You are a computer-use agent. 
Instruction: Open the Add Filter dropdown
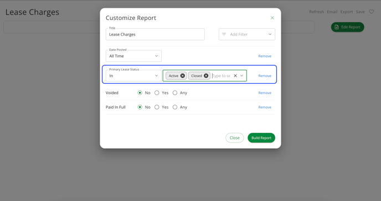click(247, 34)
